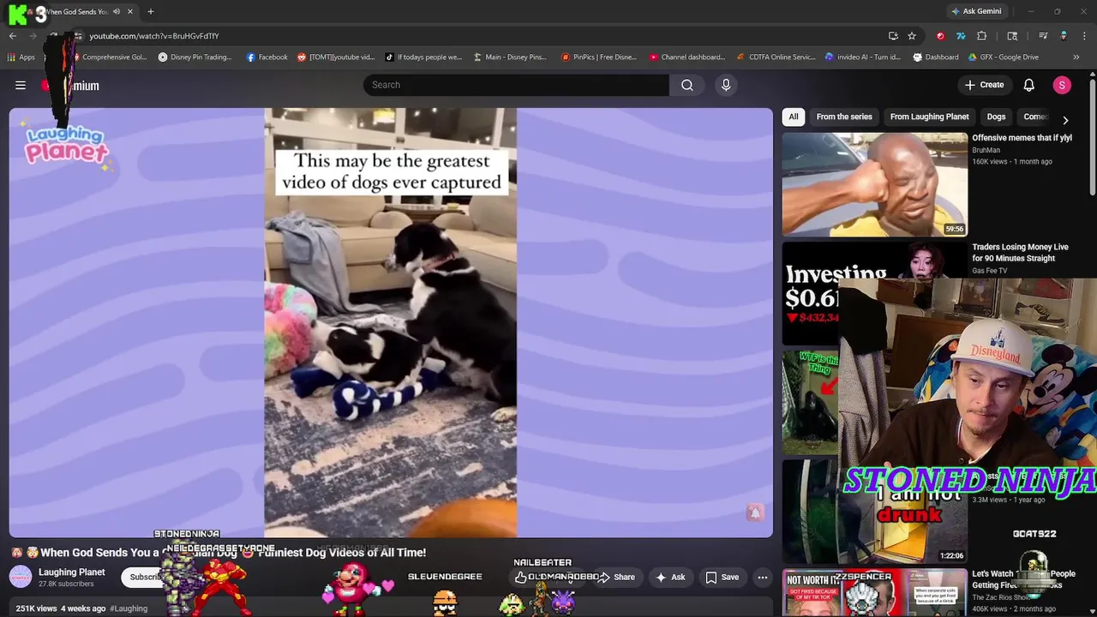
Task: Bookmark this page with the star icon
Action: [x=912, y=36]
